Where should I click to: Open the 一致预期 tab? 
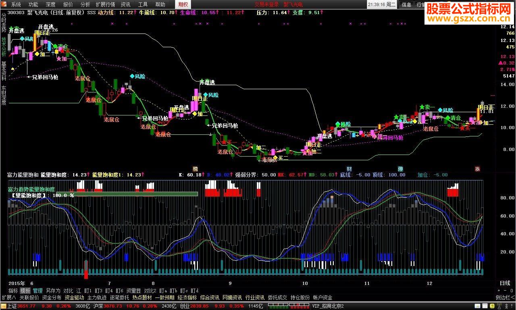[x=164, y=297]
